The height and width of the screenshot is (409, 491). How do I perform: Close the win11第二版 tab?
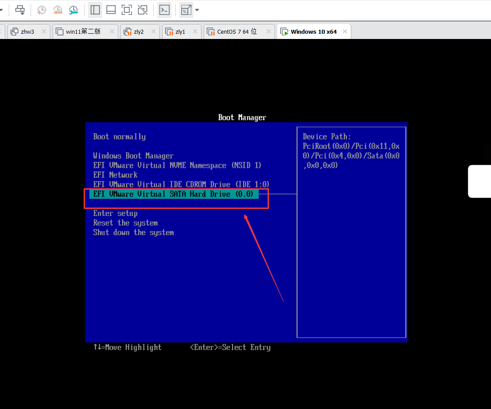pyautogui.click(x=112, y=32)
